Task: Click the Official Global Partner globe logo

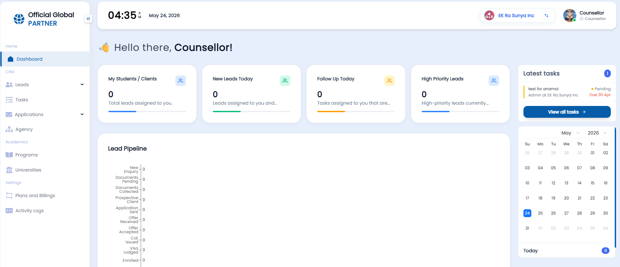Action: (x=19, y=19)
